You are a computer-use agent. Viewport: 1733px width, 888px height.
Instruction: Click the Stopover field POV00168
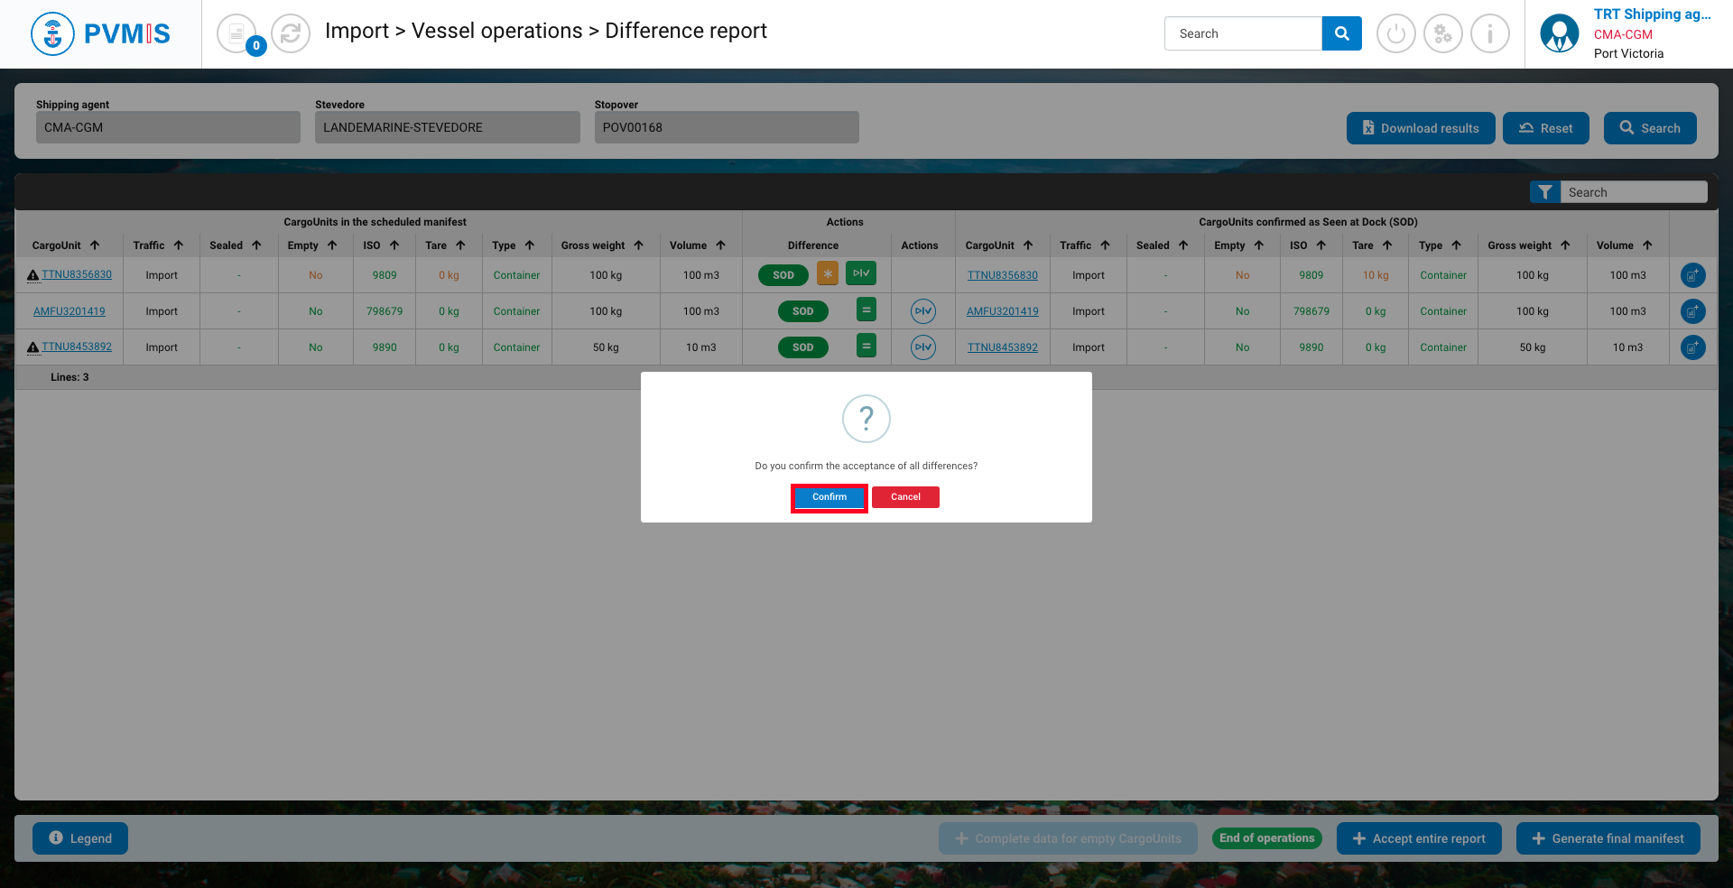tap(726, 127)
